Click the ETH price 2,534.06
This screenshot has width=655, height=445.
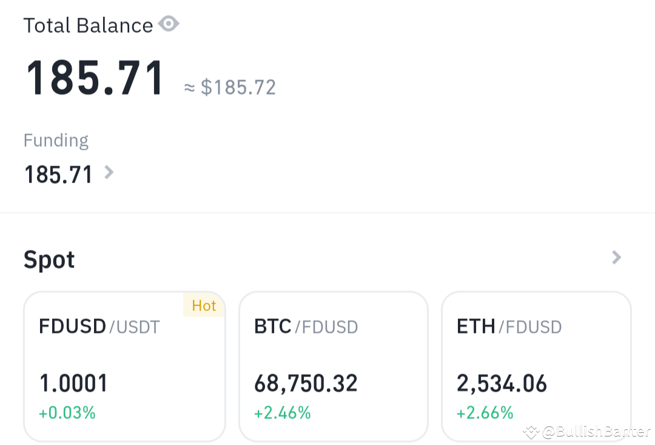pos(502,383)
